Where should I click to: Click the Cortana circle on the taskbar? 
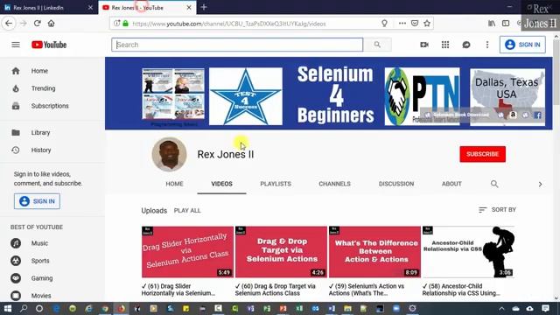coord(39,309)
